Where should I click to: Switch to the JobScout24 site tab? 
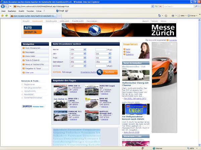point(64,21)
